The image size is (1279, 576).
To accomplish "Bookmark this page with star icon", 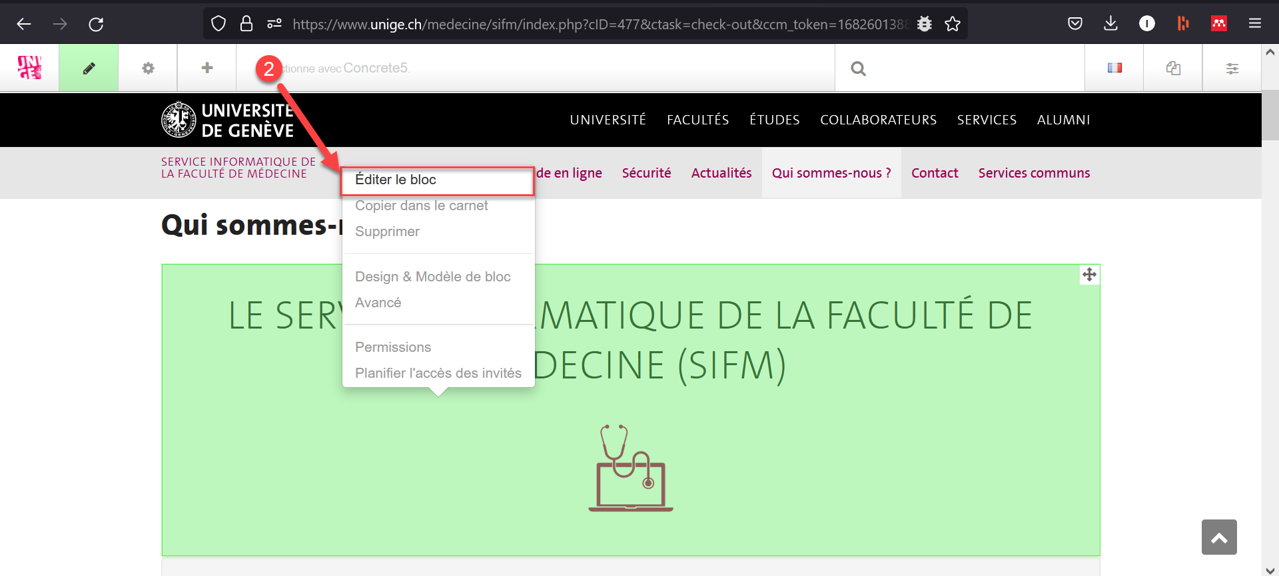I will pyautogui.click(x=953, y=24).
